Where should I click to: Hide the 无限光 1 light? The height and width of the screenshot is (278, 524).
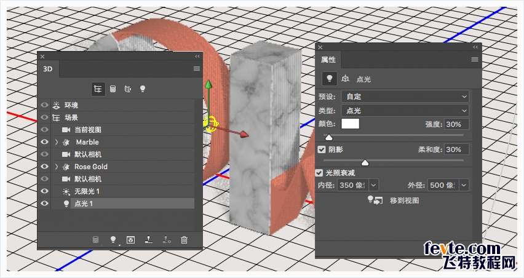point(44,191)
